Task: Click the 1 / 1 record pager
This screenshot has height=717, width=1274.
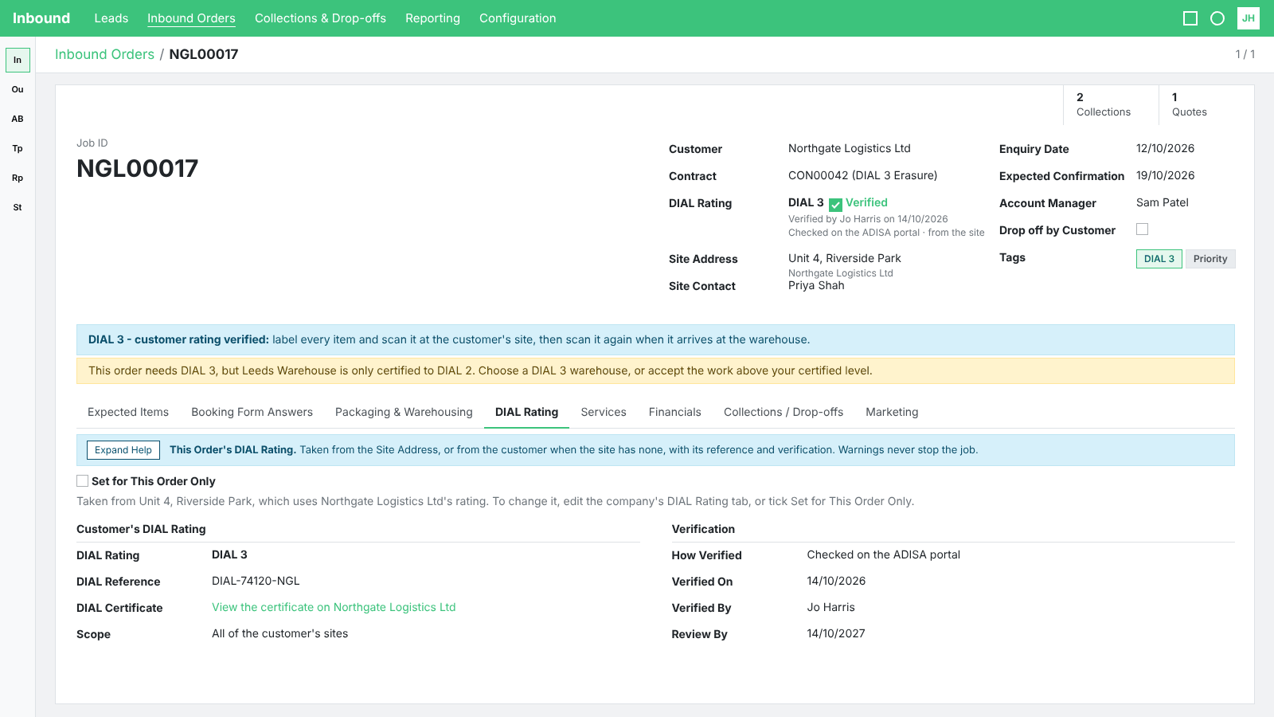Action: (1245, 54)
